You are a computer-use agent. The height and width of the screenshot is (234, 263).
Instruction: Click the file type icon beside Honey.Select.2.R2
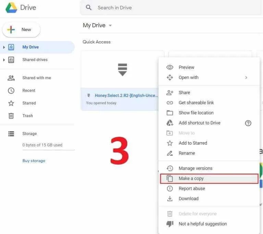pyautogui.click(x=89, y=96)
